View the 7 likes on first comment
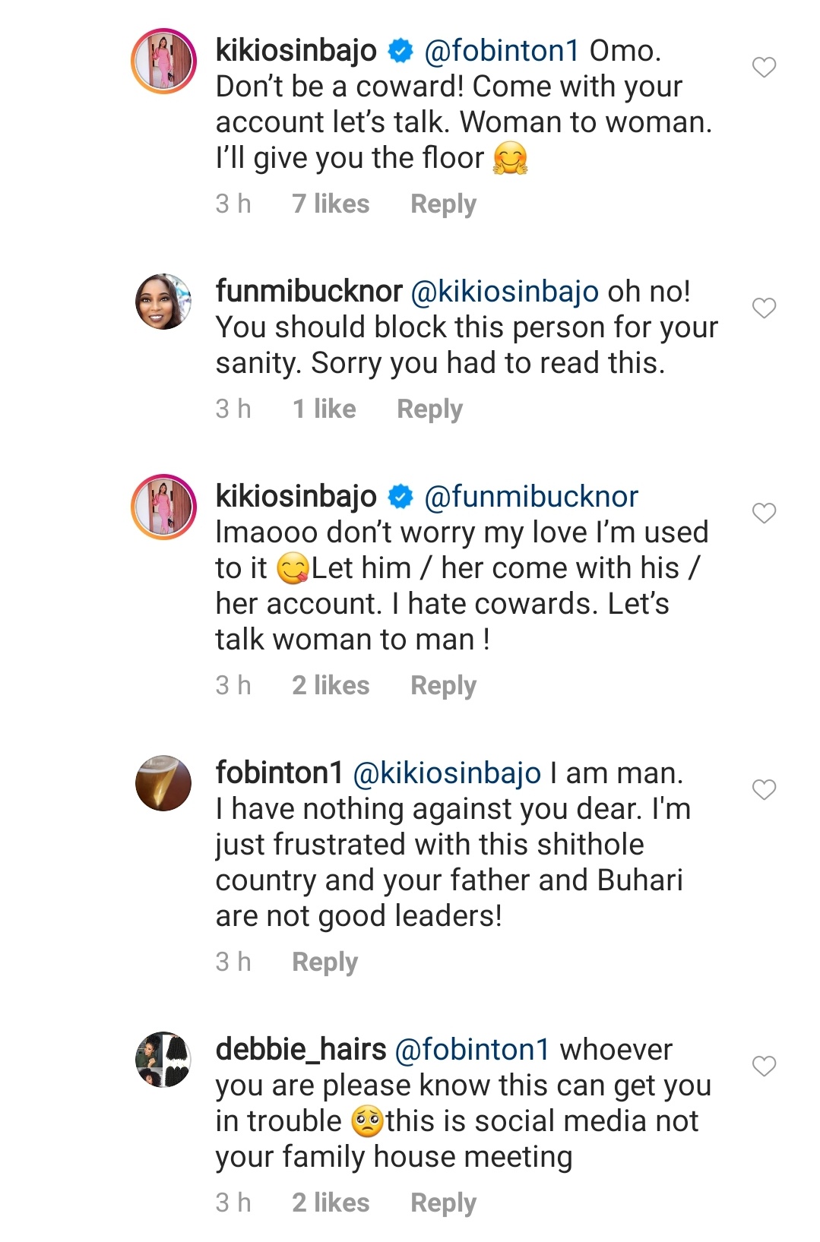The image size is (820, 1242). (x=331, y=204)
